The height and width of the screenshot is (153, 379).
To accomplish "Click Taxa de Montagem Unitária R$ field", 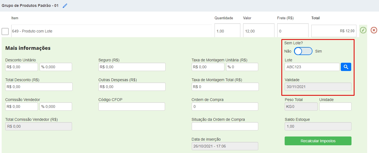I will pyautogui.click(x=208, y=67).
